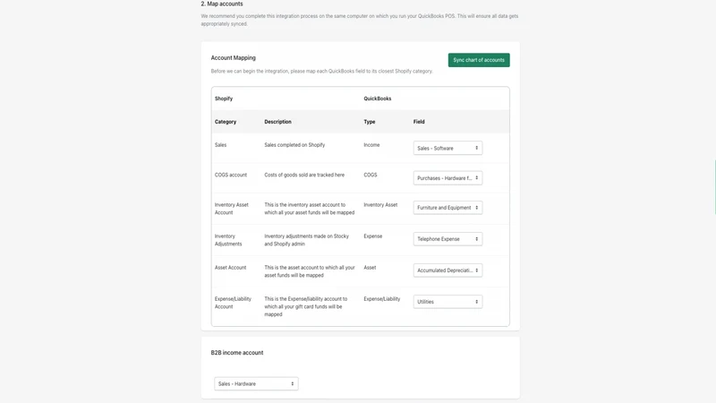Click the 'Inventory Asset' type cell
716x403 pixels.
380,205
